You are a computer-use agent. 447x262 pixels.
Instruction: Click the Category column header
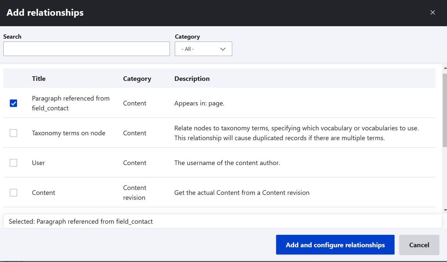(x=137, y=79)
